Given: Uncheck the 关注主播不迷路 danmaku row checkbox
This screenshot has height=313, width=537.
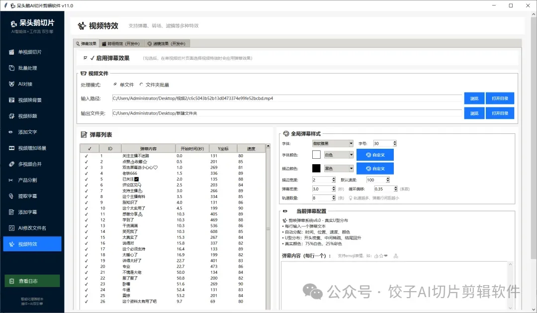Looking at the screenshot, I should (87, 156).
